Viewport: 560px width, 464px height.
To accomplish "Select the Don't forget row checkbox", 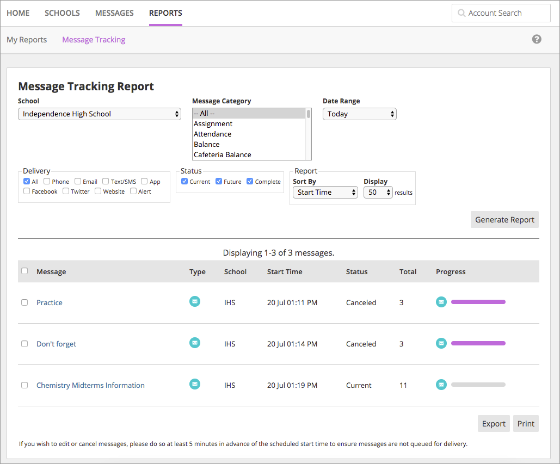I will (24, 344).
